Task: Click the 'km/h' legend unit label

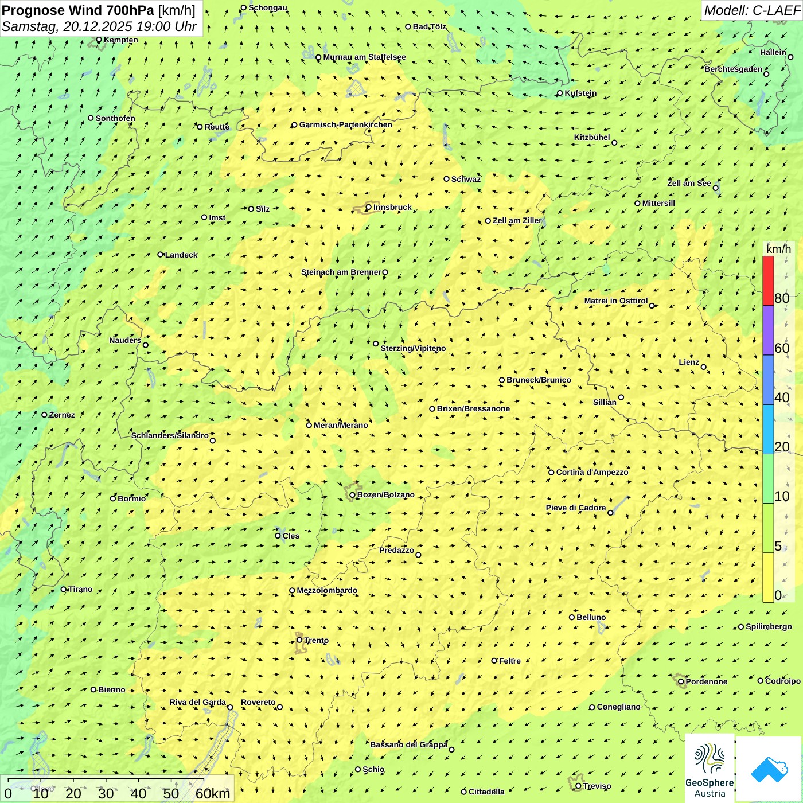Action: pyautogui.click(x=778, y=249)
